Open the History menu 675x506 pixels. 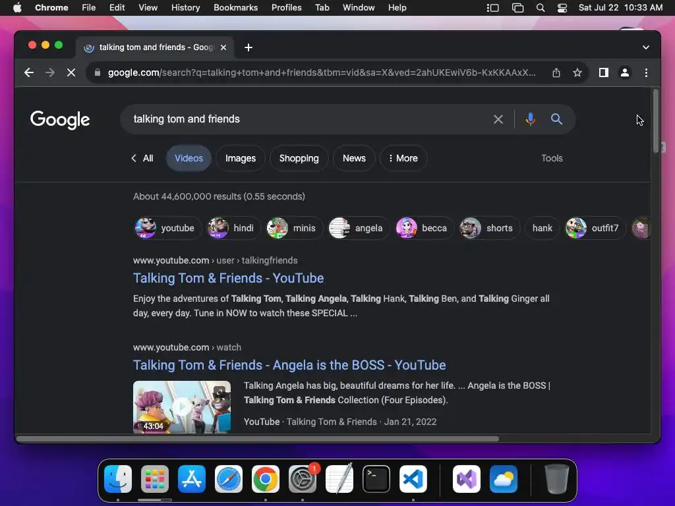tap(185, 8)
